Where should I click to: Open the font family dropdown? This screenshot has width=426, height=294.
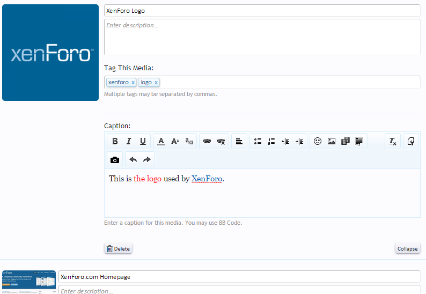coord(189,142)
